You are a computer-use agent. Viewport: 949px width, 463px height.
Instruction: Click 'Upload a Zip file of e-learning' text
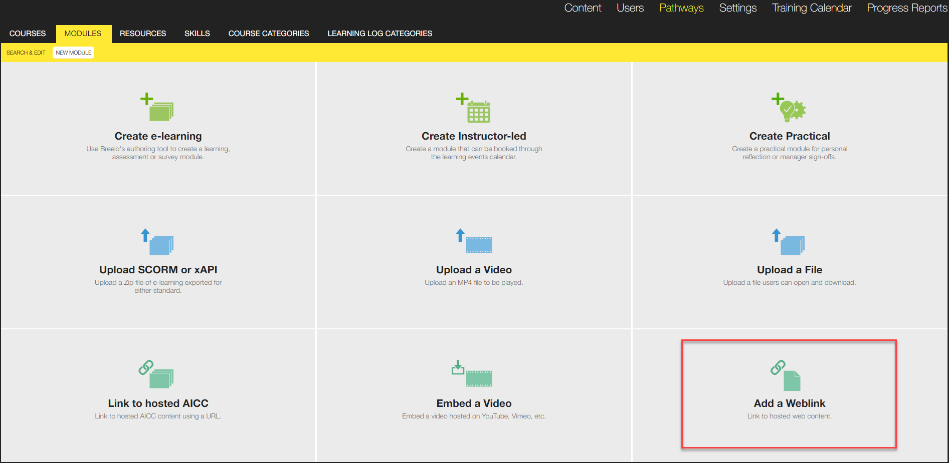point(158,286)
